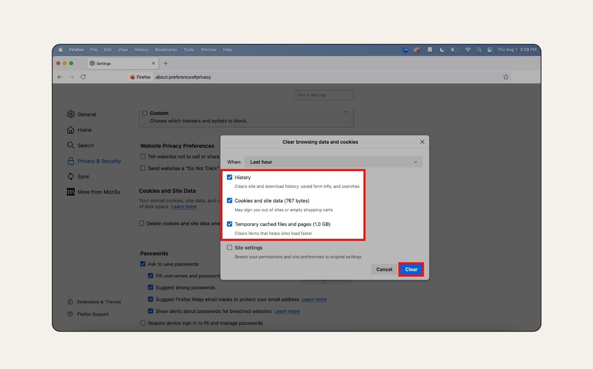This screenshot has height=369, width=593.
Task: Uncheck Suggest strong passwords
Action: (x=151, y=288)
